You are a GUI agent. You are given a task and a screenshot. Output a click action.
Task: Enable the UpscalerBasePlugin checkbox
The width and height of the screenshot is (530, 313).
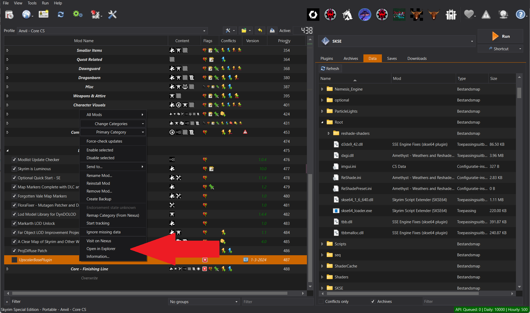pos(15,260)
